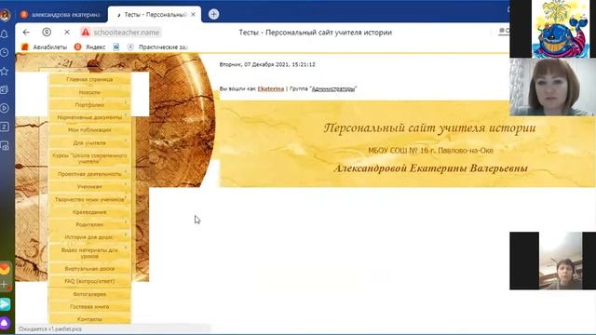Select the Тесты - Персональный tab
The height and width of the screenshot is (335, 596).
pos(155,15)
